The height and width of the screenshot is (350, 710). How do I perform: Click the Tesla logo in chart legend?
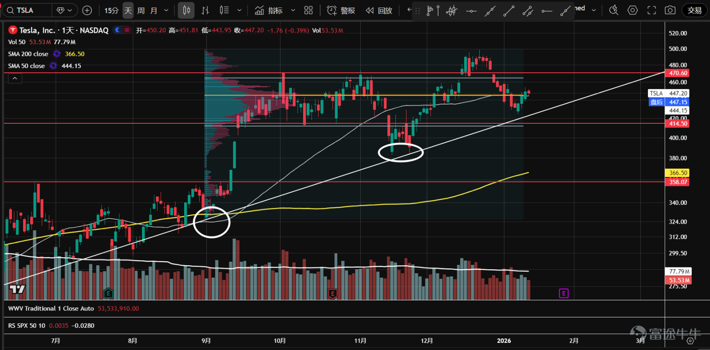[x=13, y=30]
